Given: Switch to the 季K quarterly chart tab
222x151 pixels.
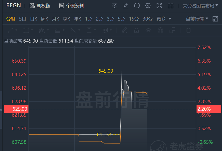Looking at the screenshot, I should tap(66, 19).
